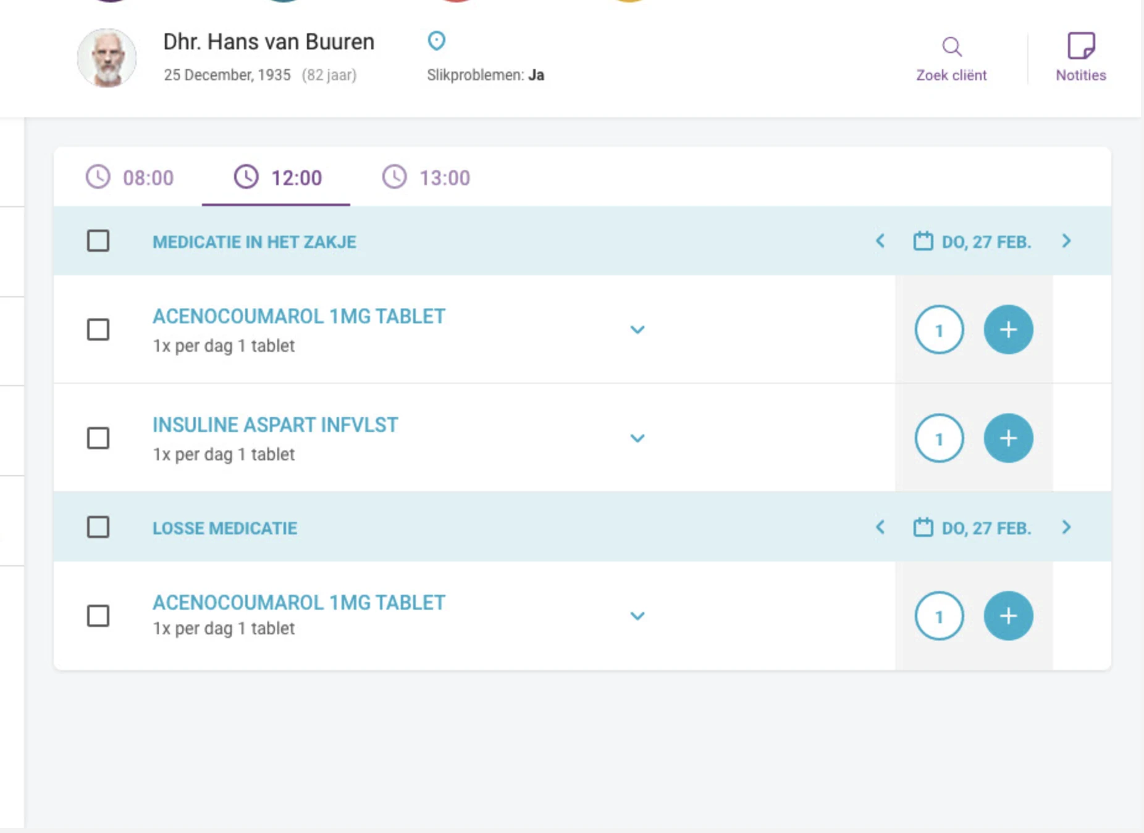
Task: Open the Notities notes icon
Action: click(1080, 46)
